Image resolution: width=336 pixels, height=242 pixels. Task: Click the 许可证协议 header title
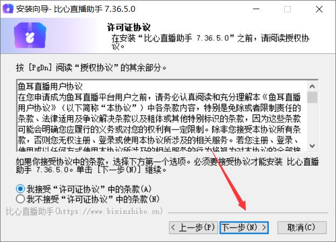click(128, 27)
